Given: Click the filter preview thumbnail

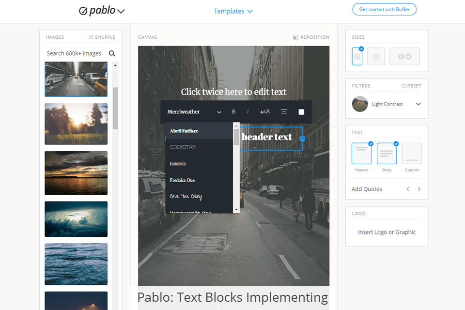Looking at the screenshot, I should pyautogui.click(x=360, y=104).
